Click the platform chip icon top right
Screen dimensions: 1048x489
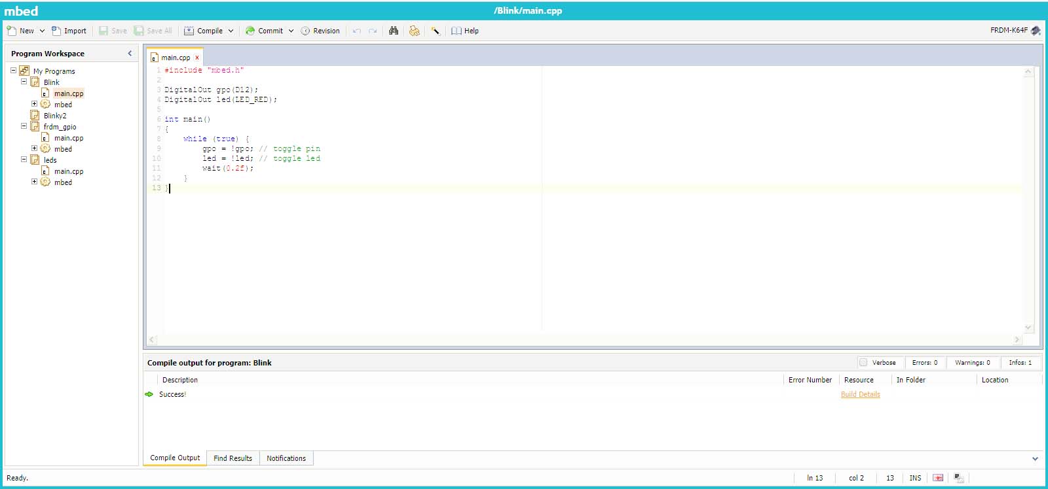click(x=1036, y=30)
